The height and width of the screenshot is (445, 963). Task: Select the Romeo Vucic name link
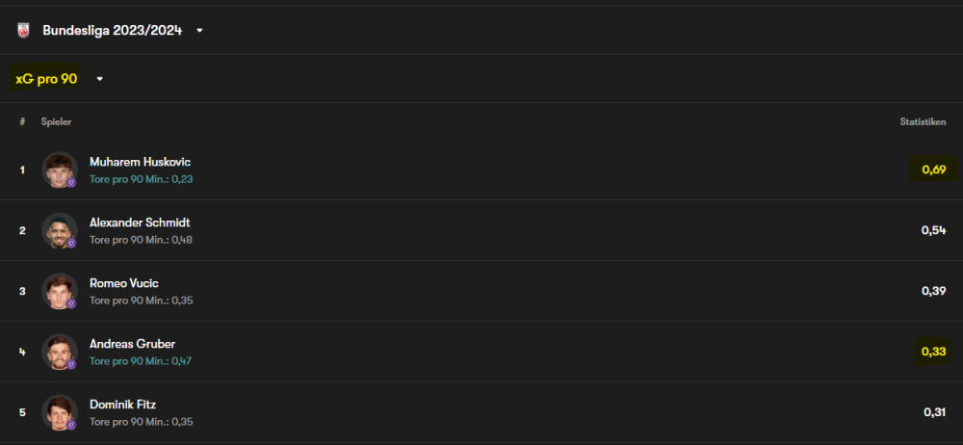(124, 283)
